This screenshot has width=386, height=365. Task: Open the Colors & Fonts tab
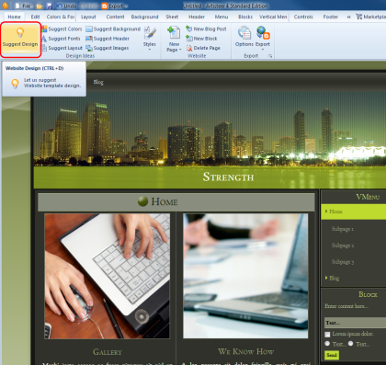pos(61,17)
